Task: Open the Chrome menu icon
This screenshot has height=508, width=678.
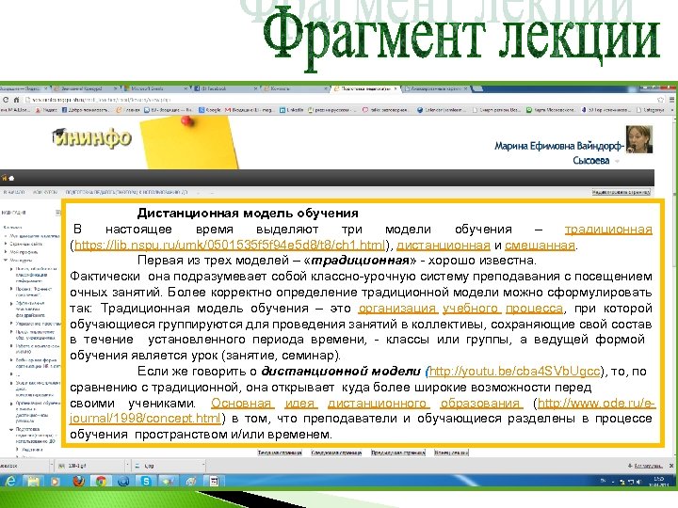Action: pos(672,100)
